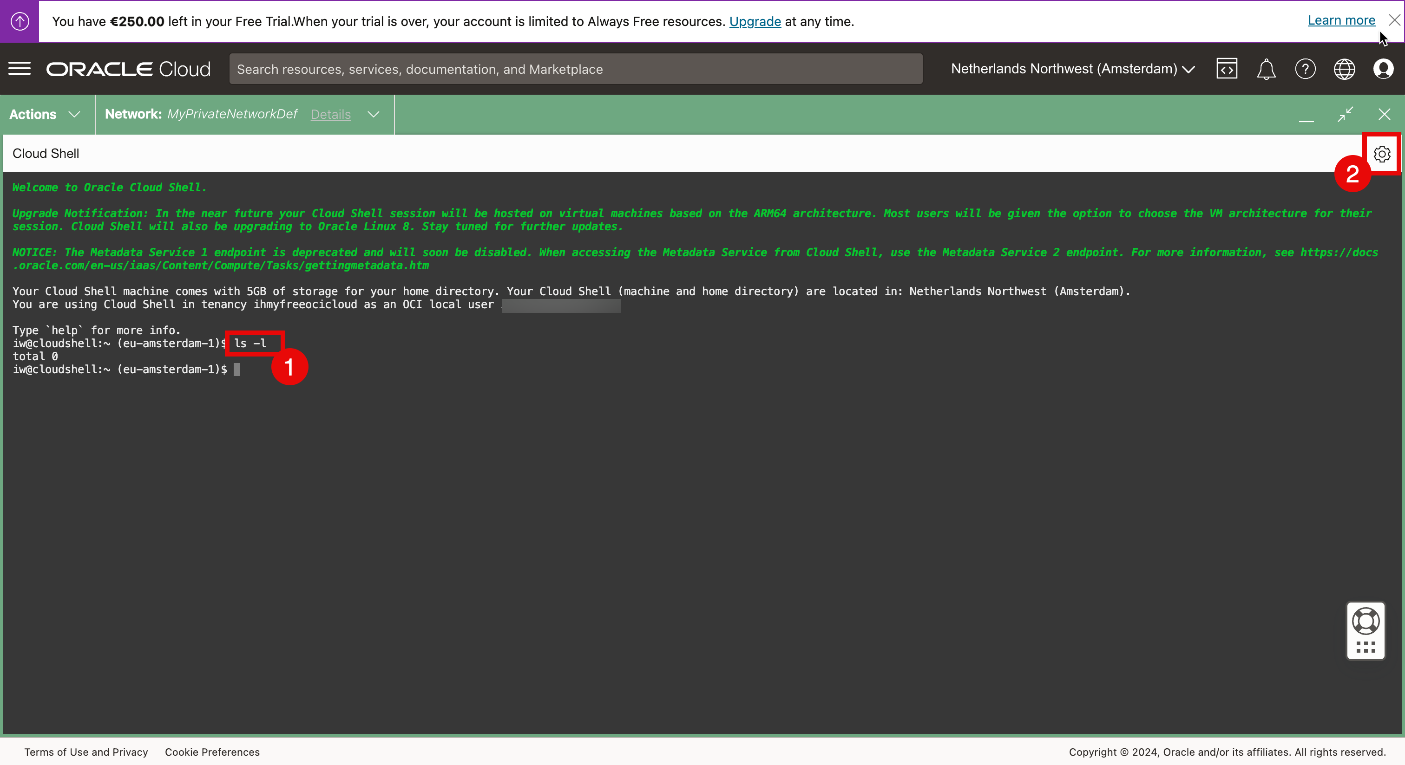This screenshot has height=765, width=1405.
Task: Open Cloud Shell settings gear
Action: click(x=1382, y=154)
